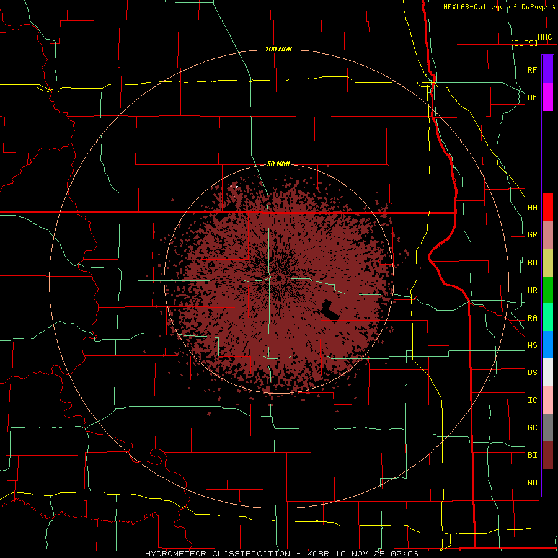
Task: Select the IC light pink legend swatch
Action: point(547,400)
